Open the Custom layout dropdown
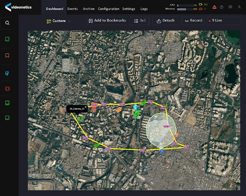This screenshot has width=246, height=196. coord(59,21)
